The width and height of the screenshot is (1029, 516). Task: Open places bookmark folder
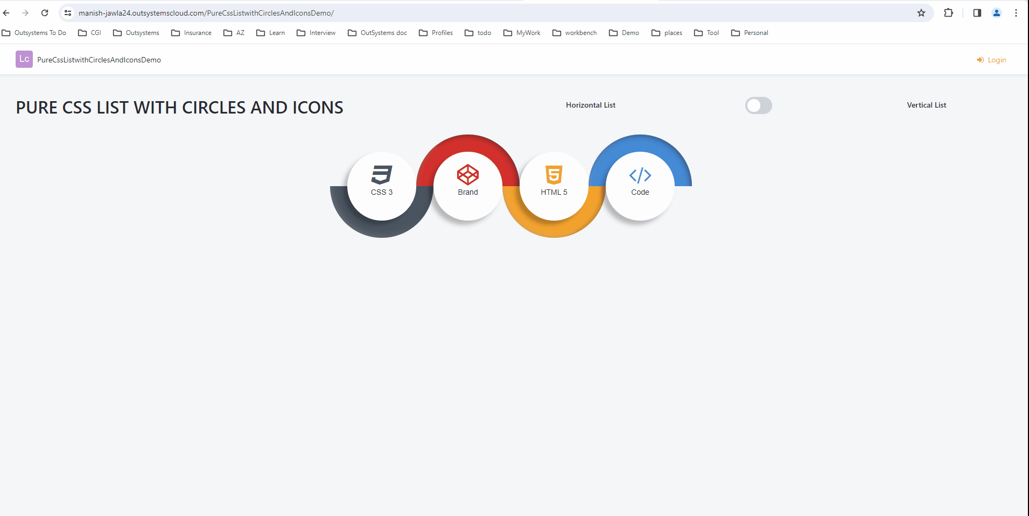667,33
